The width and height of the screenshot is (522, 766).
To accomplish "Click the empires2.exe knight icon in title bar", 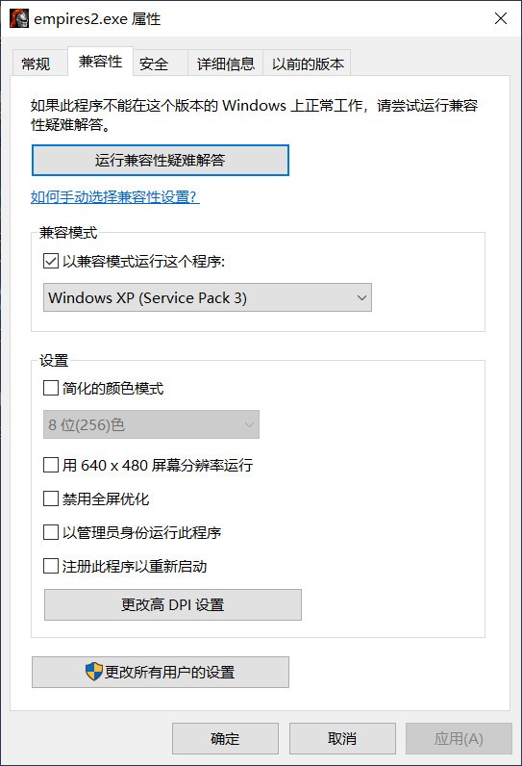I will pos(19,18).
